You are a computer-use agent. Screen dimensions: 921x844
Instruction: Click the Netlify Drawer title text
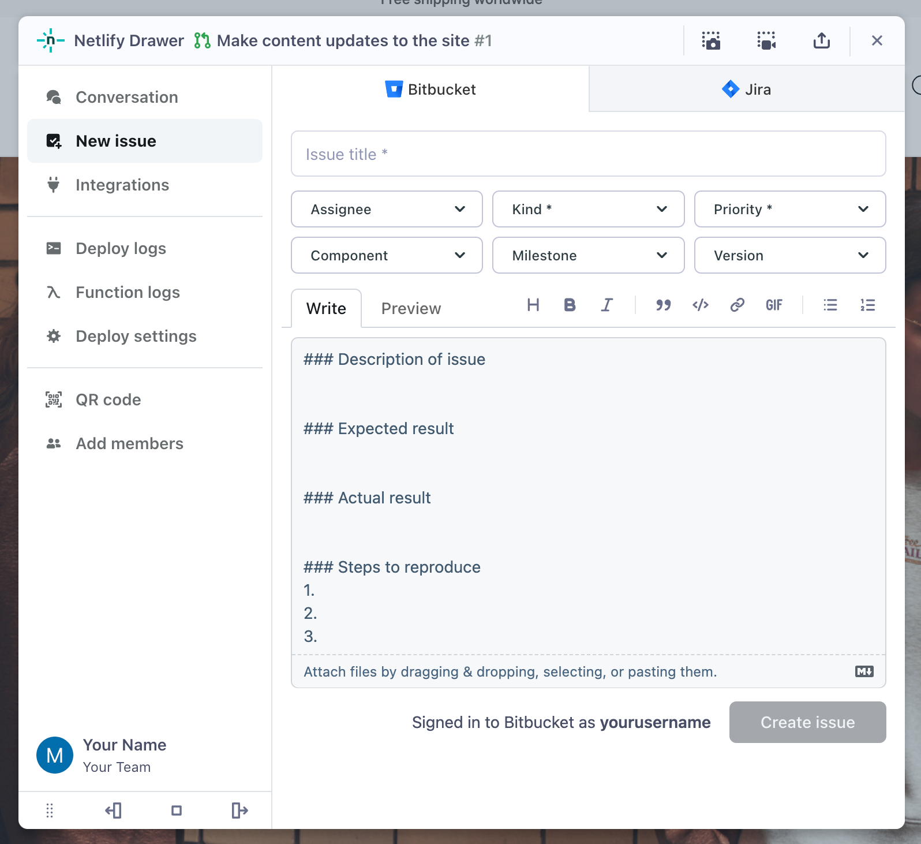tap(129, 40)
